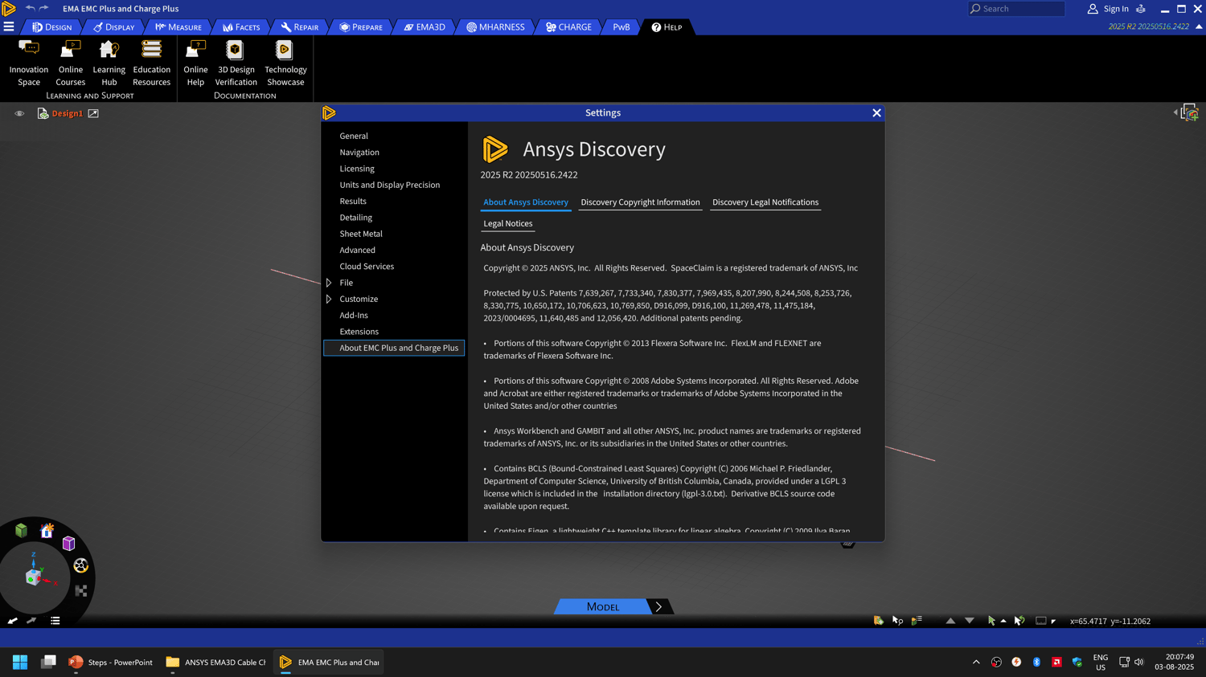
Task: Select Cloud Services settings
Action: [367, 267]
